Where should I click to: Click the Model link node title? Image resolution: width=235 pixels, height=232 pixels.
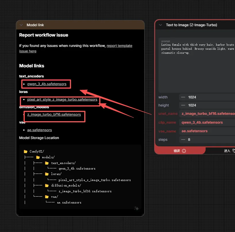click(x=35, y=25)
